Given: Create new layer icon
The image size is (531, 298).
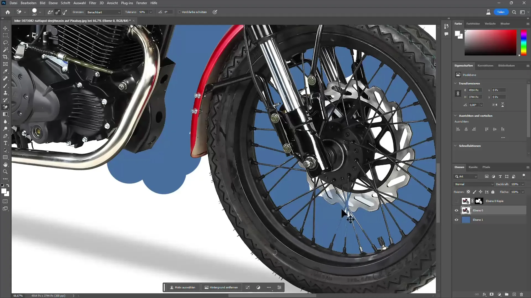Looking at the screenshot, I should tap(514, 294).
